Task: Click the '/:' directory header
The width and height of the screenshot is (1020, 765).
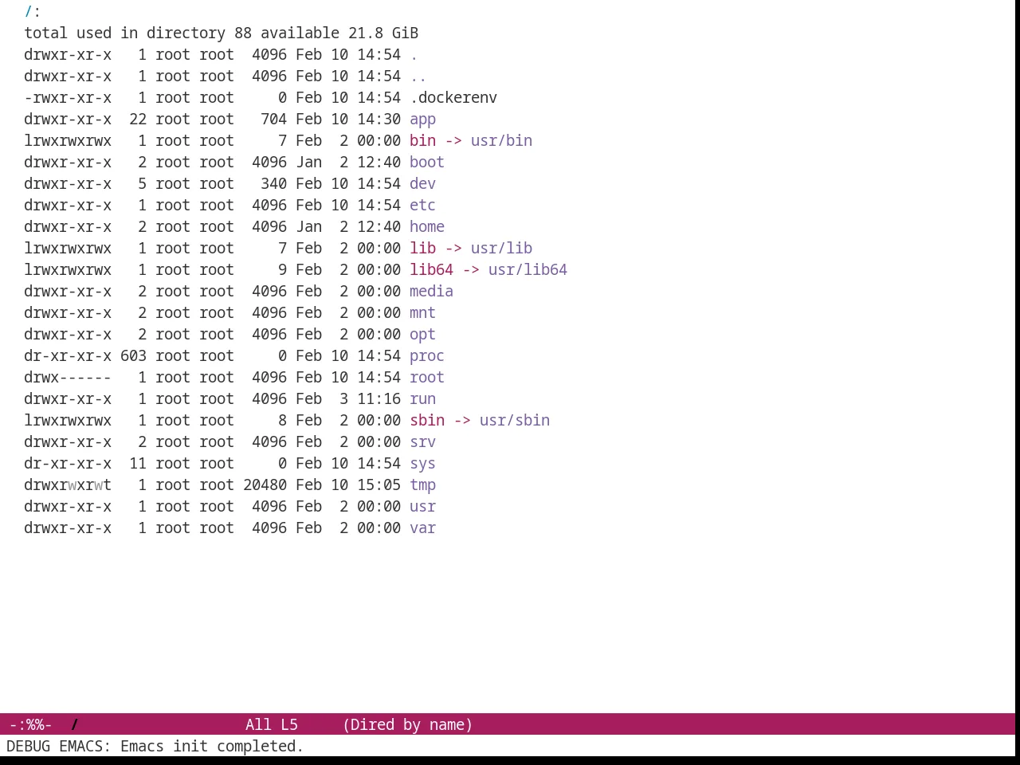Action: click(x=33, y=11)
